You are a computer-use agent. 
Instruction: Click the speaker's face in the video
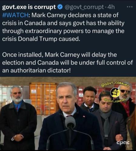click(66, 99)
